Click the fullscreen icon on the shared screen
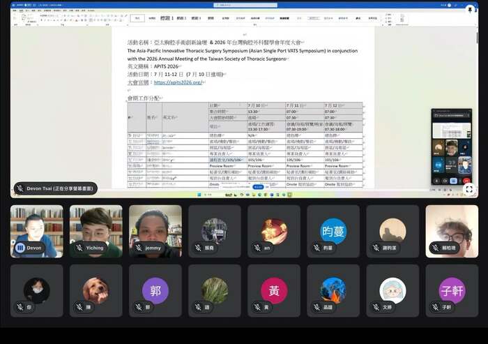This screenshot has width=488, height=344. pyautogui.click(x=469, y=189)
